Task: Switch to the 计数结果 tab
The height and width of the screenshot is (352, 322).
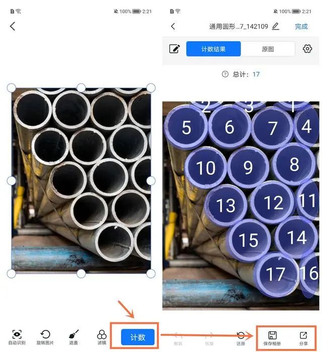Action: click(x=213, y=49)
